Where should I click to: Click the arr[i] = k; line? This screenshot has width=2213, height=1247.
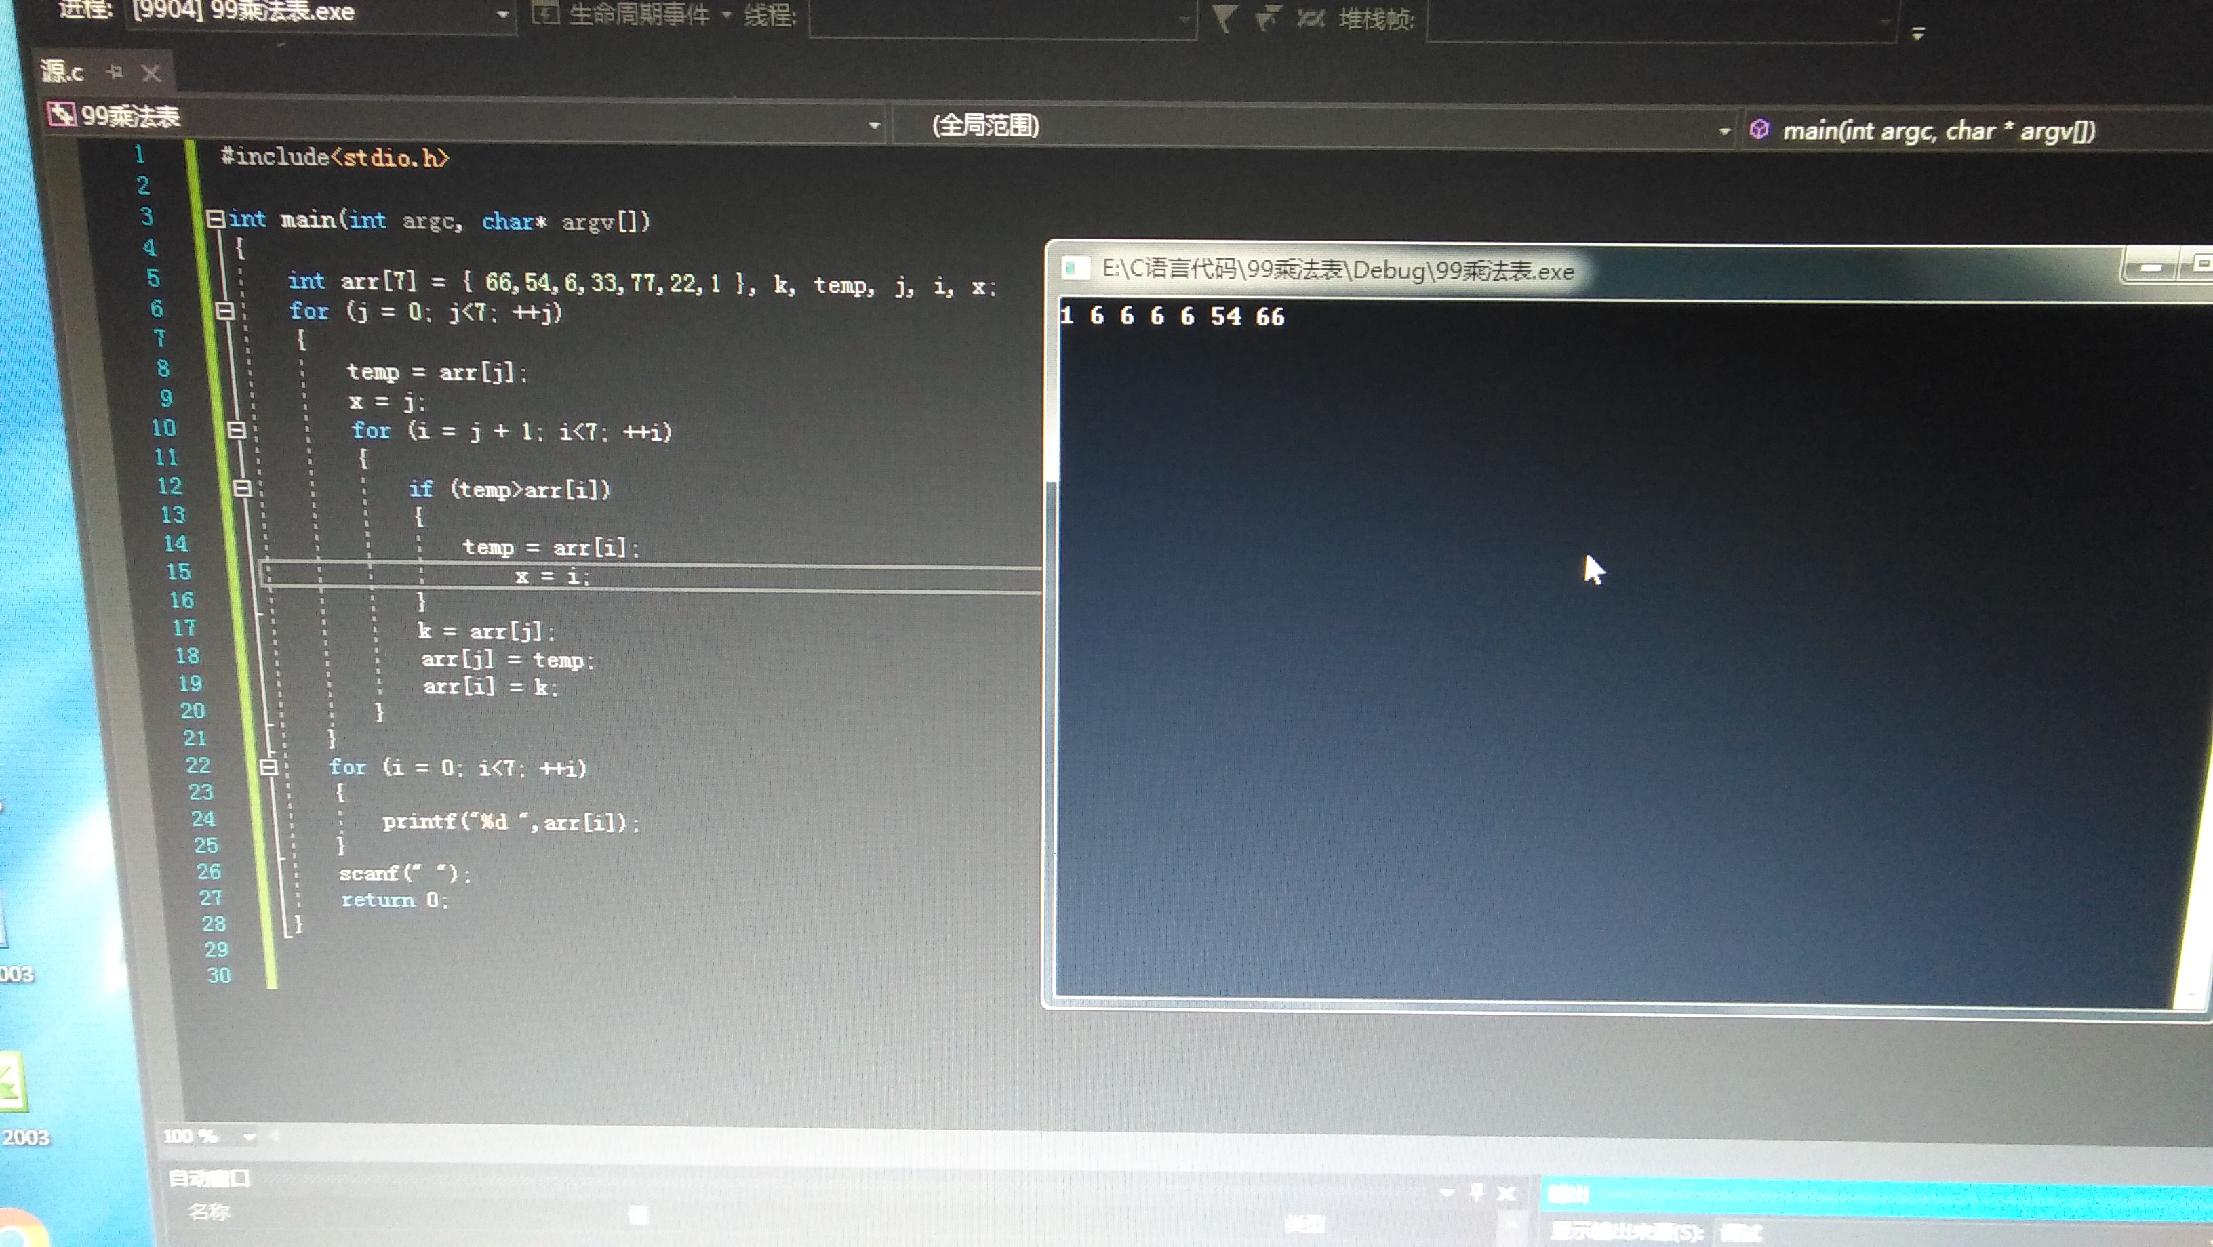(x=491, y=687)
